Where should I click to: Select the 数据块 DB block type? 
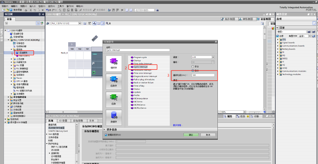(114, 118)
